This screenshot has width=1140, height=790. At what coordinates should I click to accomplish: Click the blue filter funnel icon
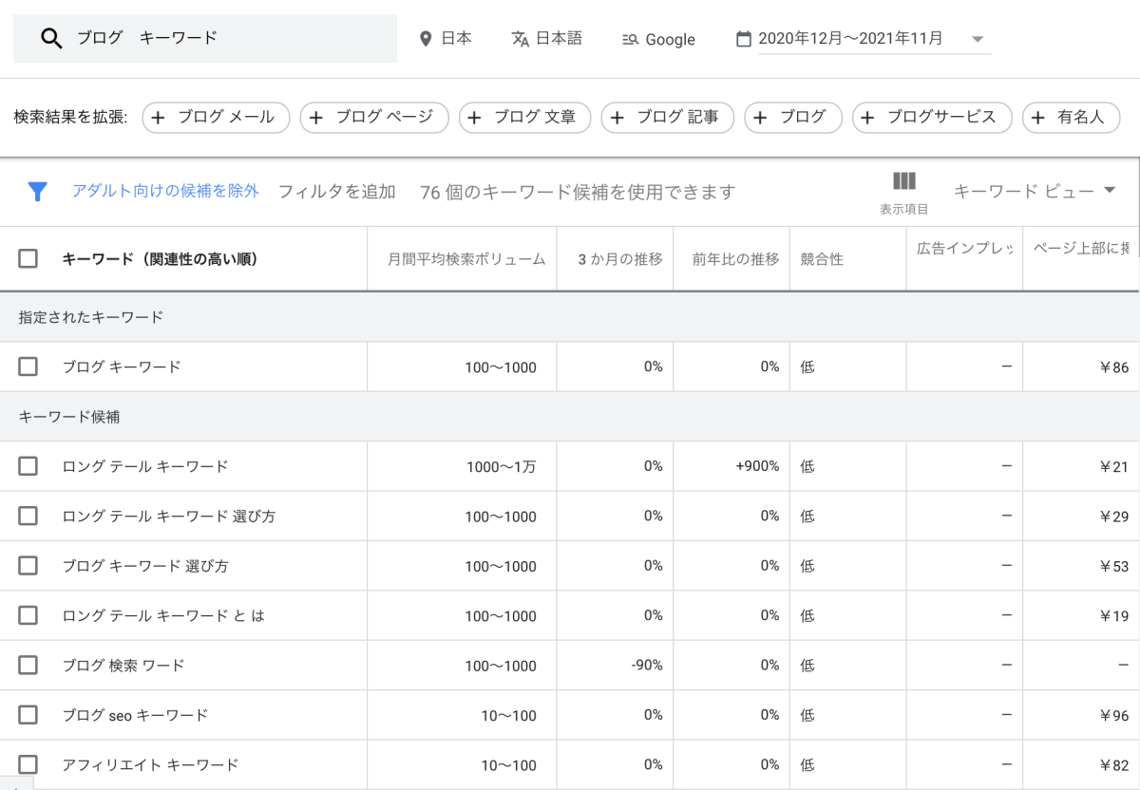coord(37,192)
